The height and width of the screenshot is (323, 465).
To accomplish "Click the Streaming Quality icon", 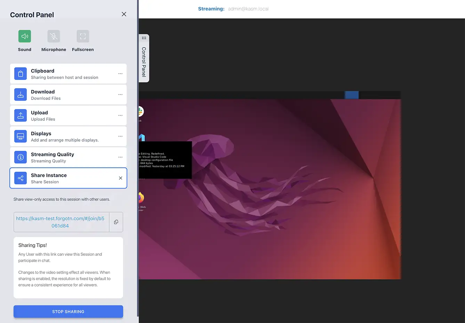I will (20, 157).
